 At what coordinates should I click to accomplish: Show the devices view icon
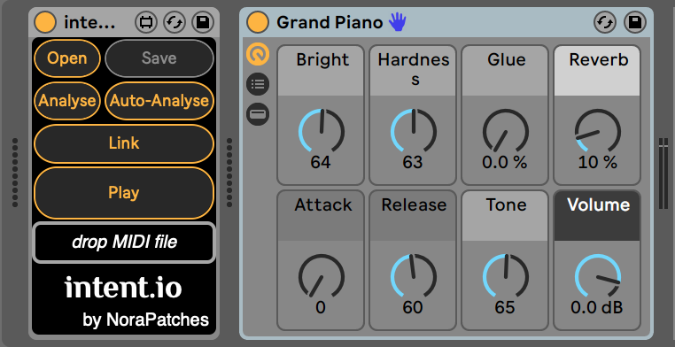click(x=258, y=114)
